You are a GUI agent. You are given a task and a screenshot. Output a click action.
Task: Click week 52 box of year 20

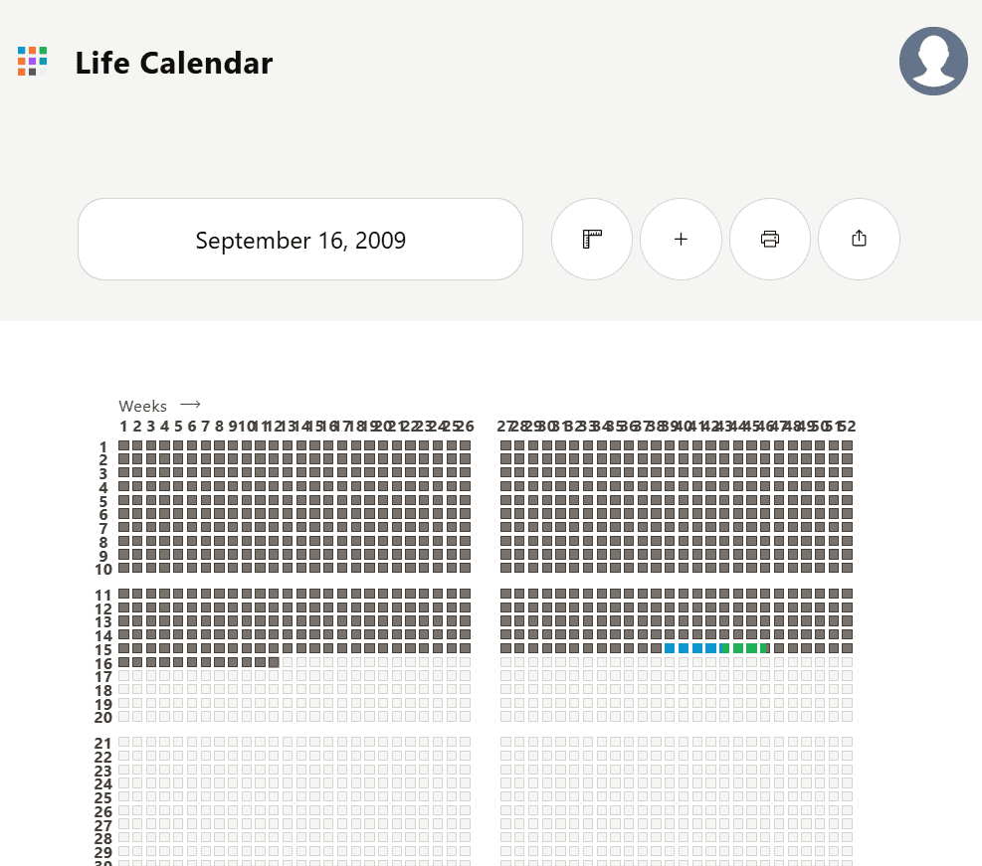click(x=847, y=717)
